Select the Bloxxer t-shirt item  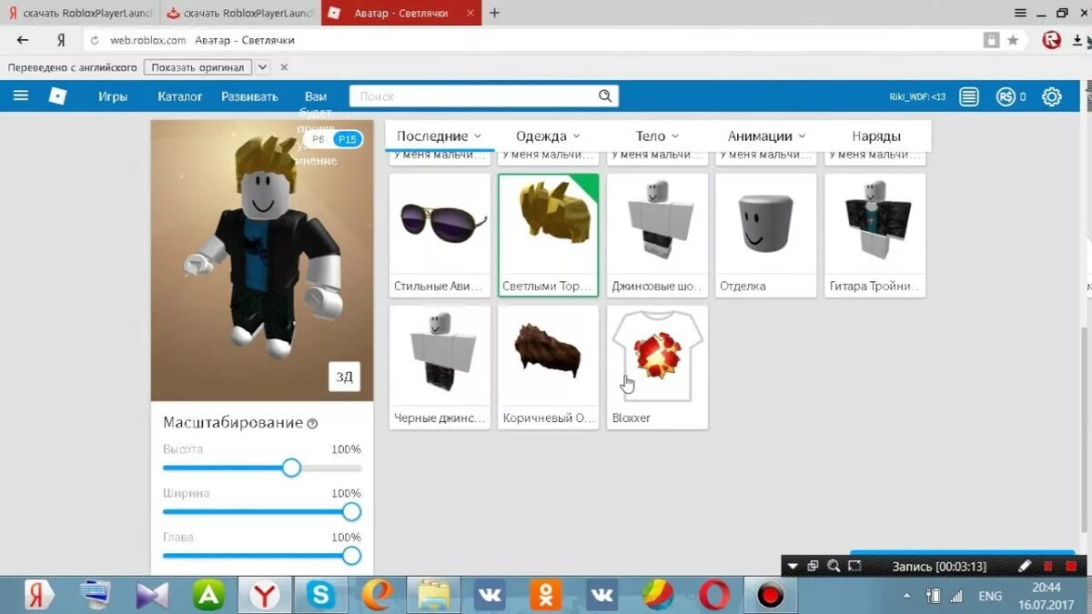(657, 367)
